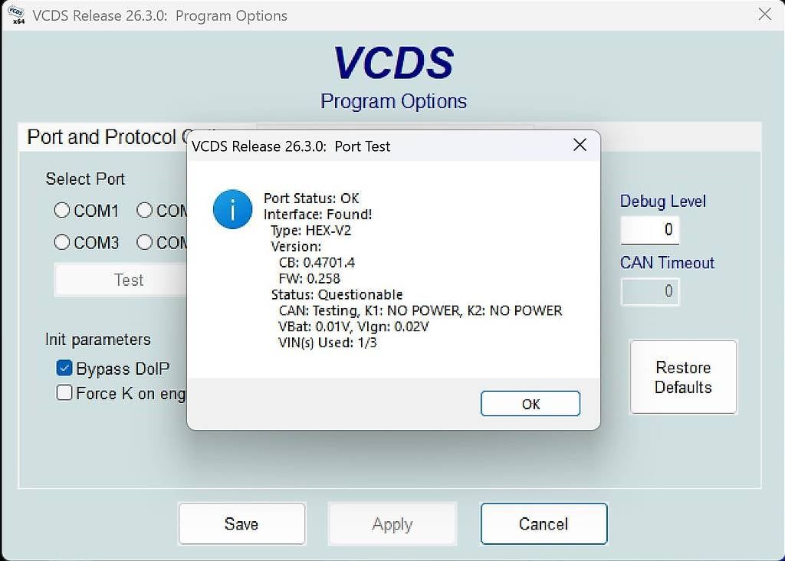Click the VCDS app icon in title bar
The image size is (785, 561).
click(17, 15)
